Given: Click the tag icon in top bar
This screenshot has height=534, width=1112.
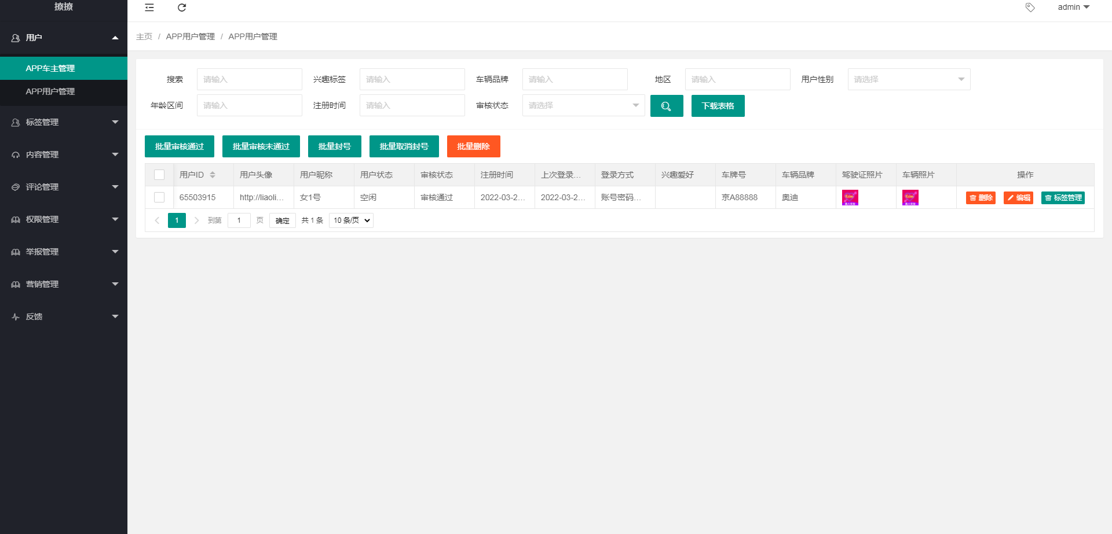Looking at the screenshot, I should point(1030,8).
